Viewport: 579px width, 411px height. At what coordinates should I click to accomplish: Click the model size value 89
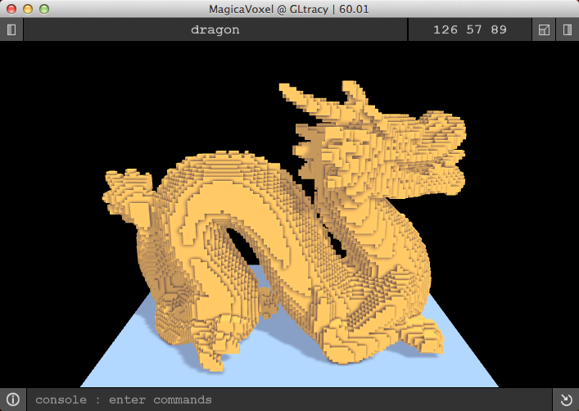(499, 30)
